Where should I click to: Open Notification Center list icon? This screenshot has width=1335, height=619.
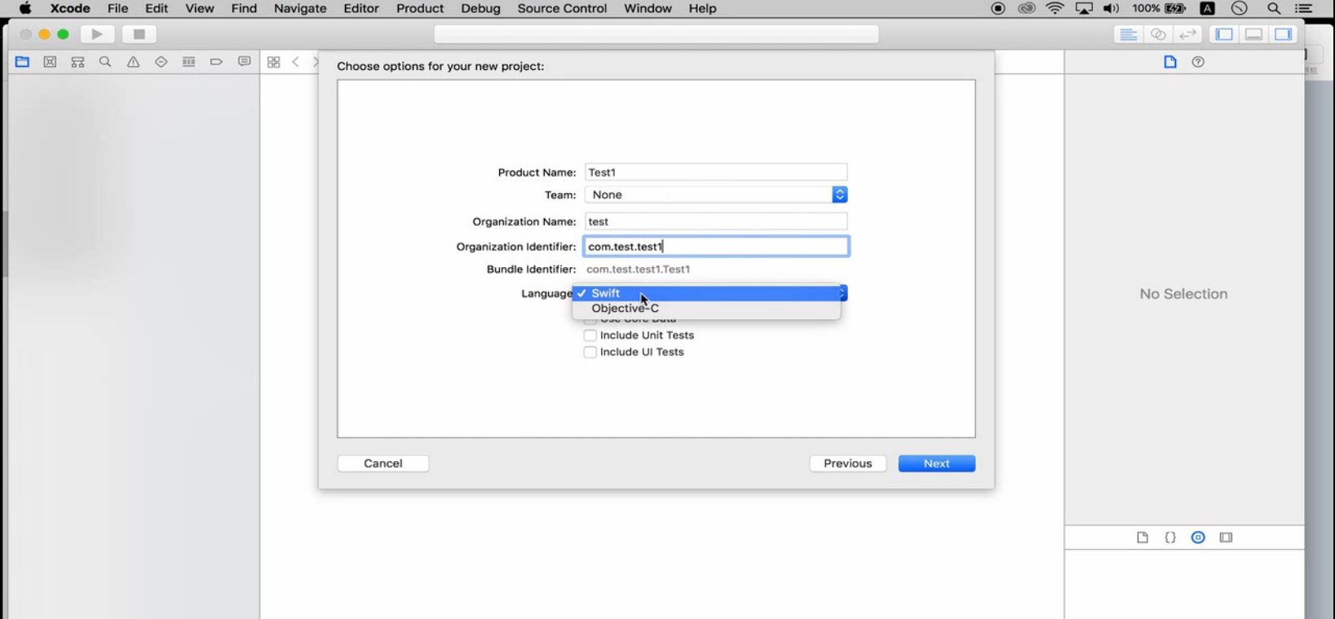pos(1304,8)
